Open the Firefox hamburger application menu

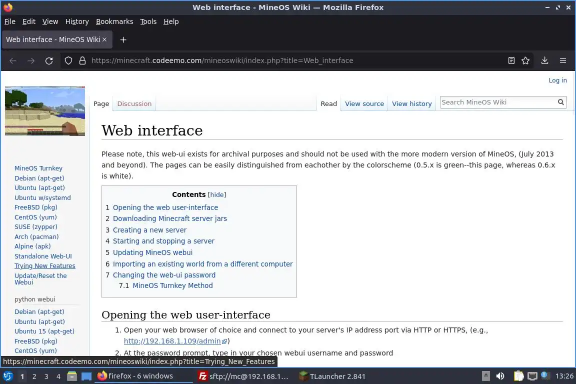tap(562, 60)
